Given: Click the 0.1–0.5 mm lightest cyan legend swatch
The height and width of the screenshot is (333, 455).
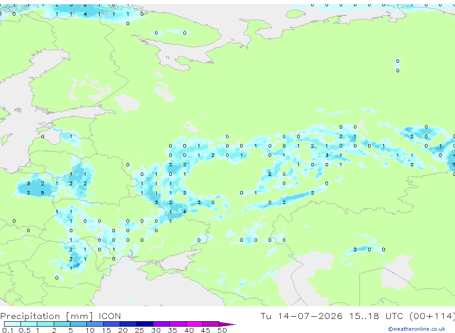Looking at the screenshot, I should point(12,324).
